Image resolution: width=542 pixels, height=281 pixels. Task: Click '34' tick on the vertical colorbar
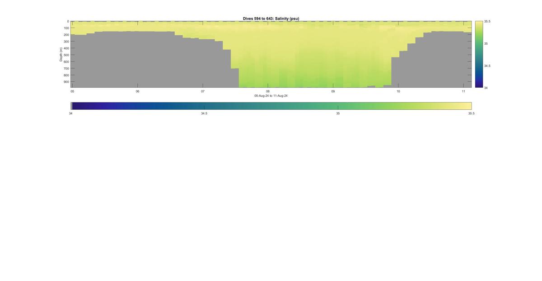(x=486, y=88)
